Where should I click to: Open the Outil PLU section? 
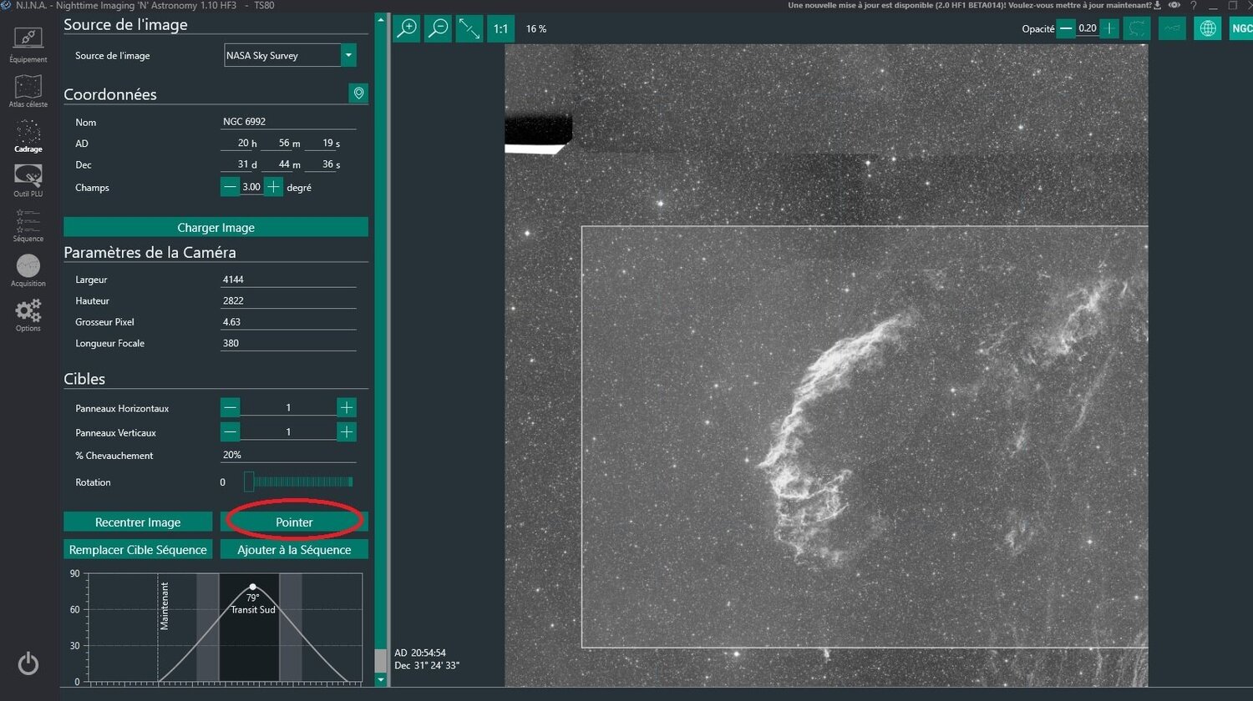pos(28,180)
